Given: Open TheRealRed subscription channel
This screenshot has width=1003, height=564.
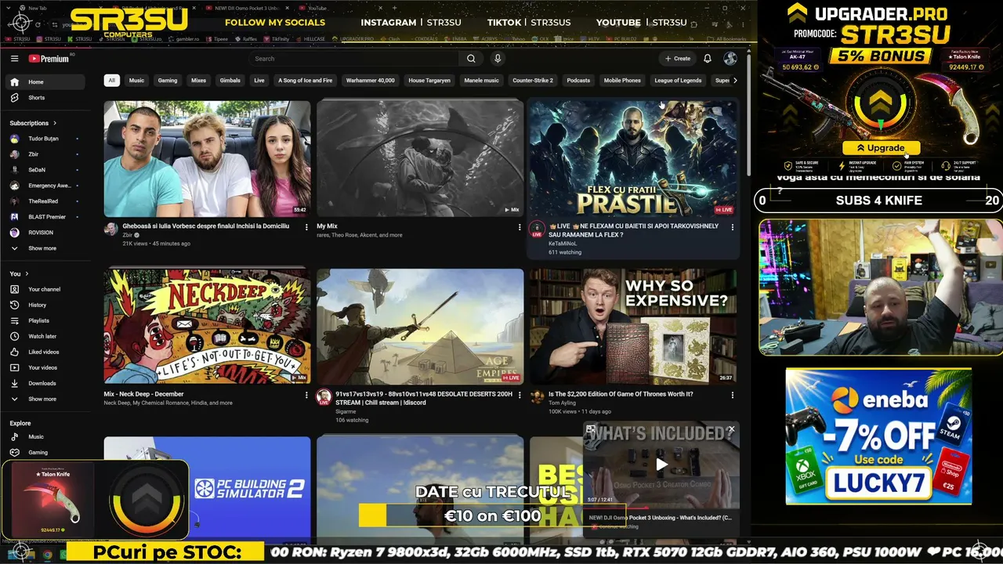Looking at the screenshot, I should point(45,201).
